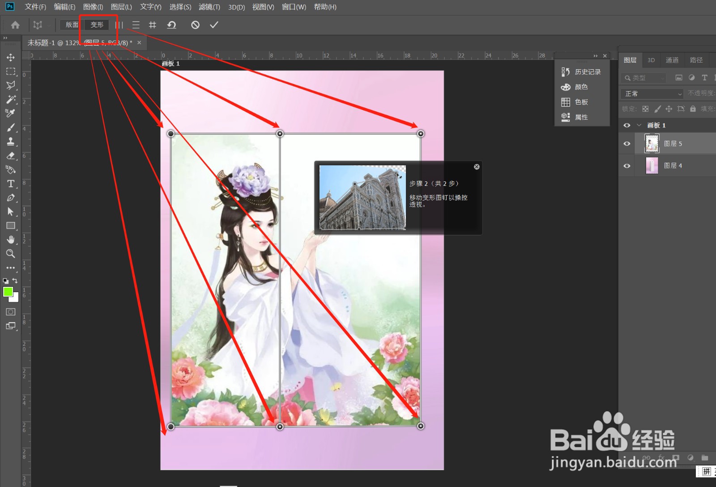Open the 窗口(W) menu
Screen dimensions: 716x487
[x=294, y=7]
